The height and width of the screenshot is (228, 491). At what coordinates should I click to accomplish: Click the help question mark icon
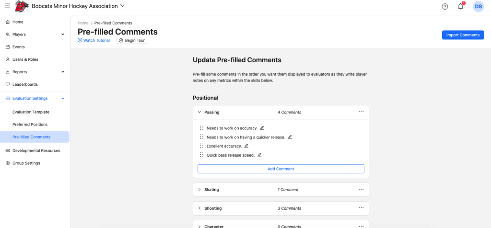(x=444, y=6)
